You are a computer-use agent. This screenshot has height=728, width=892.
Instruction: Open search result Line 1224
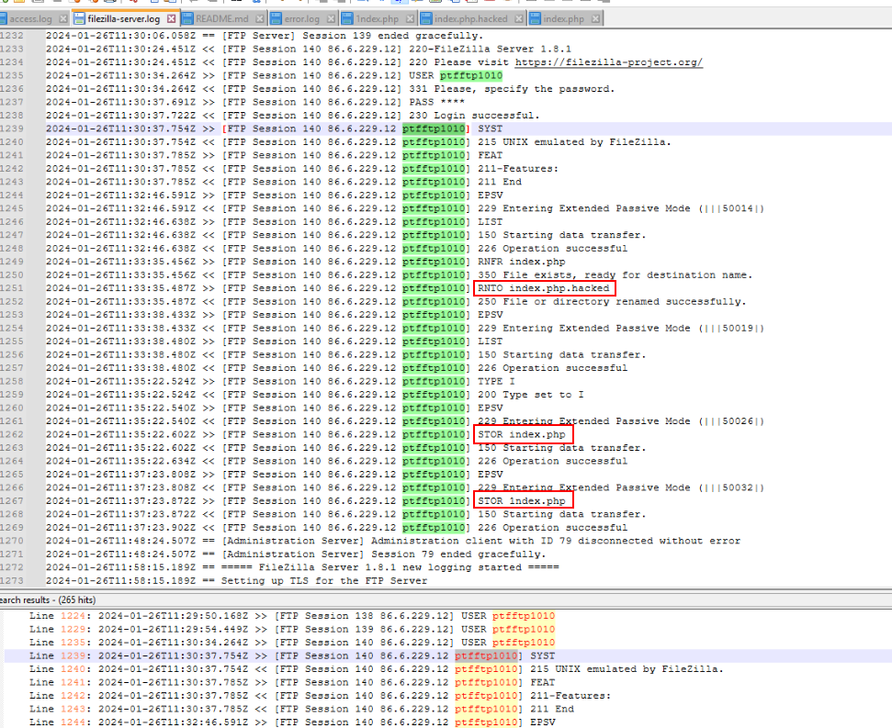click(x=292, y=616)
